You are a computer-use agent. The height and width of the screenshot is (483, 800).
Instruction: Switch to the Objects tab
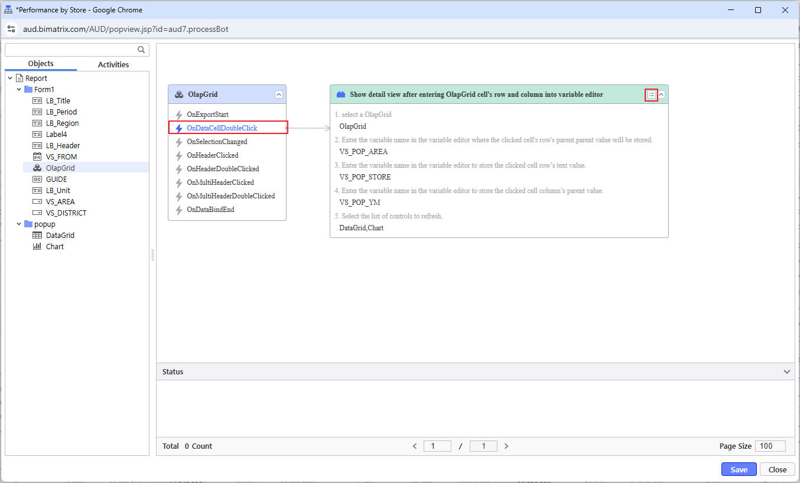(x=41, y=64)
